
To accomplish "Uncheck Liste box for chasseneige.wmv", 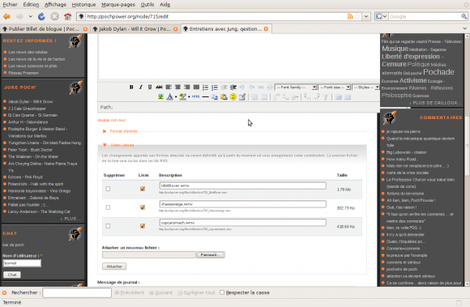I will pos(143,207).
